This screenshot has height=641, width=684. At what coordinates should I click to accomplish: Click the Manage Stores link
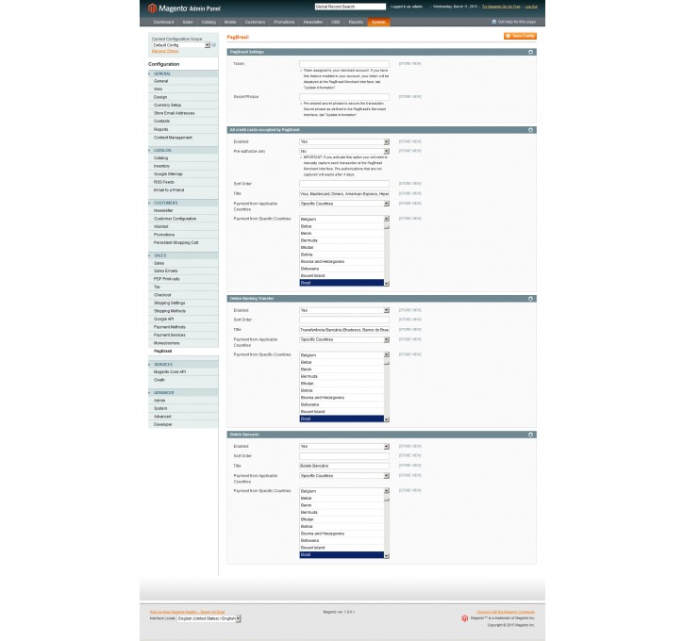click(165, 51)
